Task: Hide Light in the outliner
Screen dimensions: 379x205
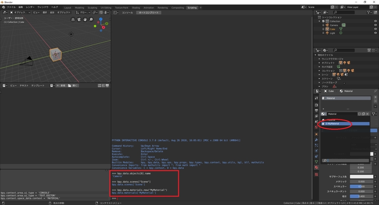Action: pyautogui.click(x=376, y=33)
